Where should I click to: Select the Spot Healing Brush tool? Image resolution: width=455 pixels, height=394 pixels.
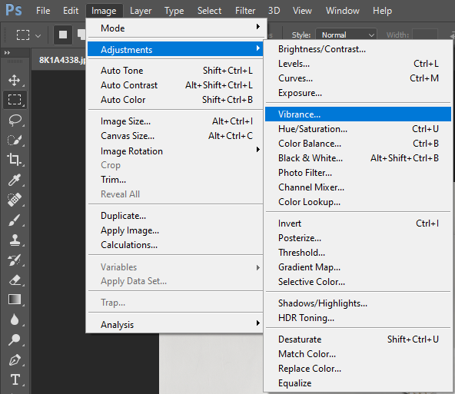click(14, 200)
